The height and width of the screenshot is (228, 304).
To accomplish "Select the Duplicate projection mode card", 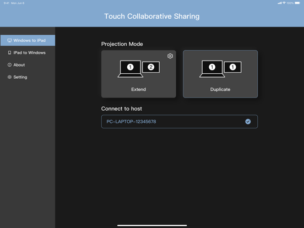I will [x=220, y=74].
